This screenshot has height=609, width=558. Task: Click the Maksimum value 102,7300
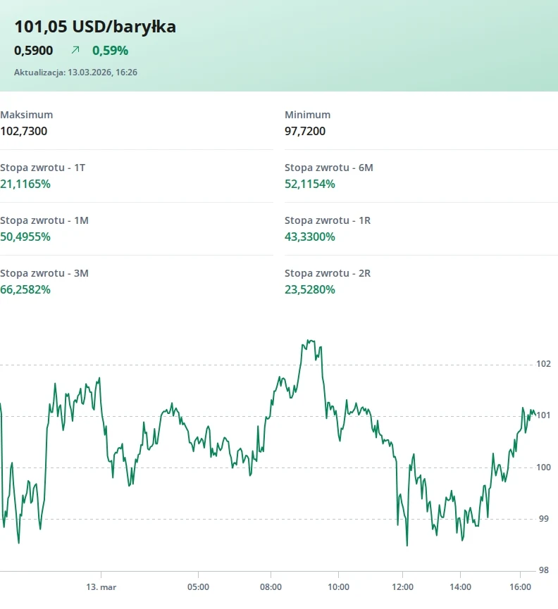24,131
